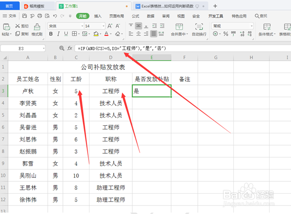Expand fill color dropdown arrow
This screenshot has width=291, height=214.
100,34
